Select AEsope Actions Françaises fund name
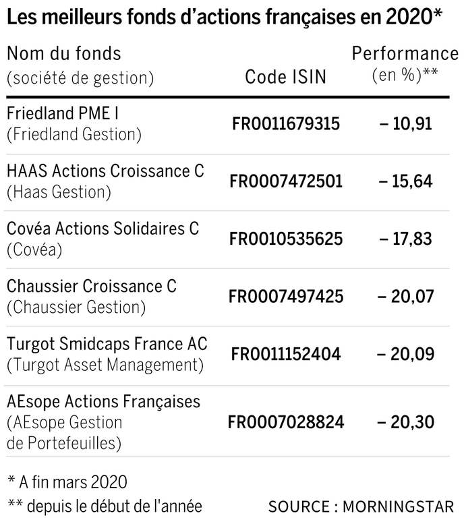 click(x=103, y=401)
